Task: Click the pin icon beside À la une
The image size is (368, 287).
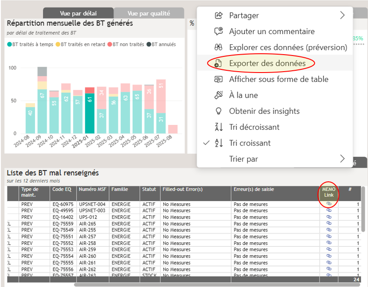Action: tap(219, 95)
